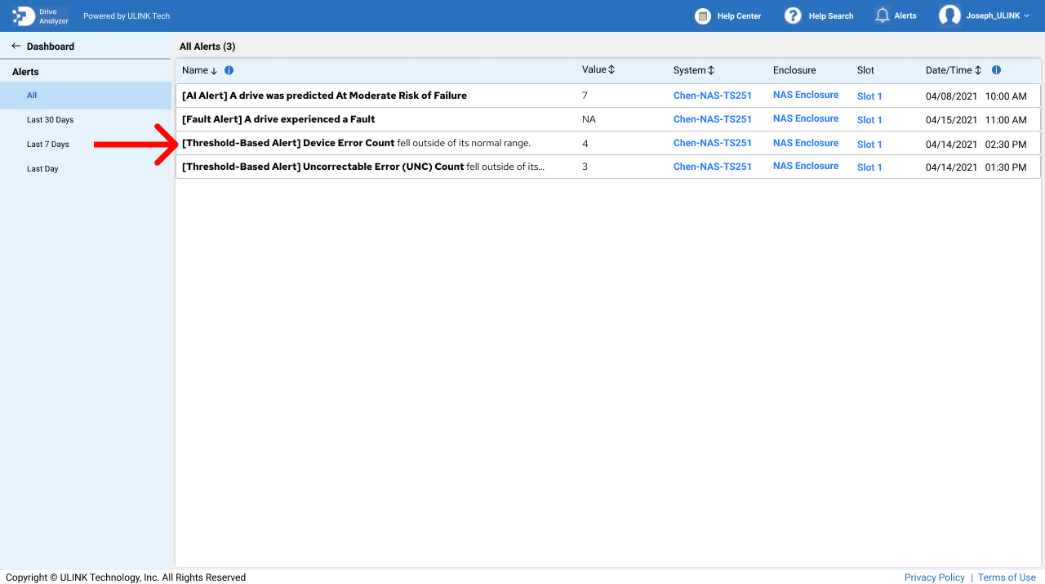Click the user profile avatar icon
The height and width of the screenshot is (584, 1045).
tap(949, 16)
